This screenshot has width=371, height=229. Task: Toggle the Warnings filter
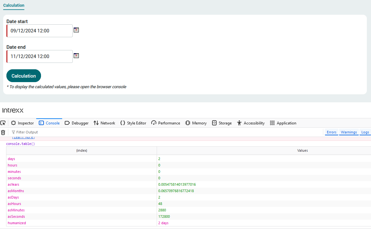click(x=349, y=132)
